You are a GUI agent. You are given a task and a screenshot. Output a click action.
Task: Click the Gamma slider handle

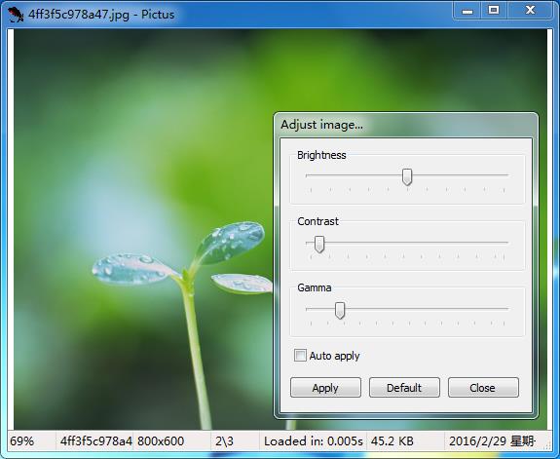pyautogui.click(x=340, y=310)
